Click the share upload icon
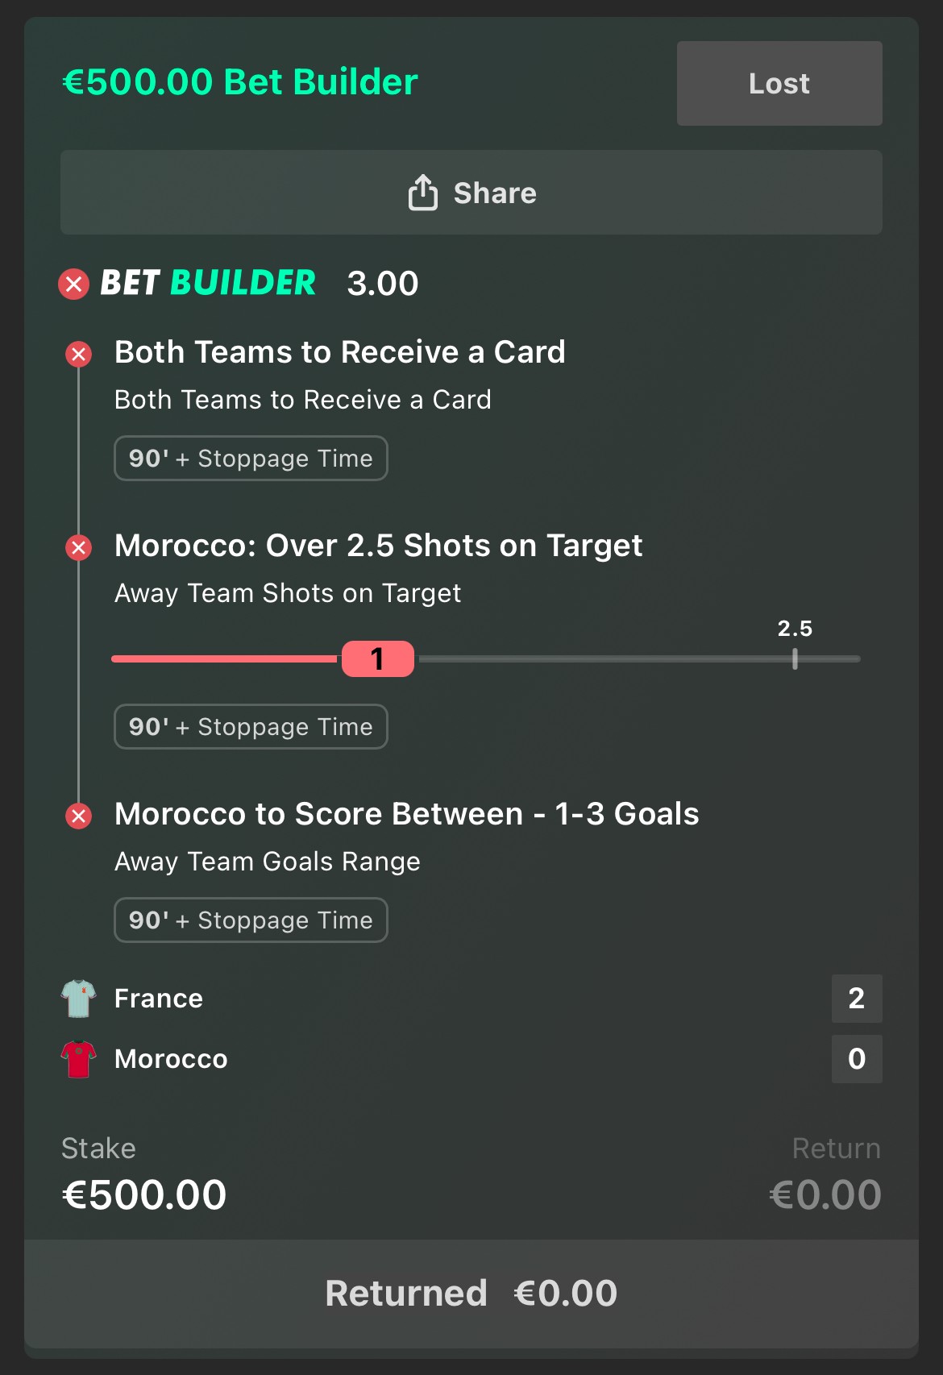Image resolution: width=943 pixels, height=1375 pixels. tap(422, 193)
